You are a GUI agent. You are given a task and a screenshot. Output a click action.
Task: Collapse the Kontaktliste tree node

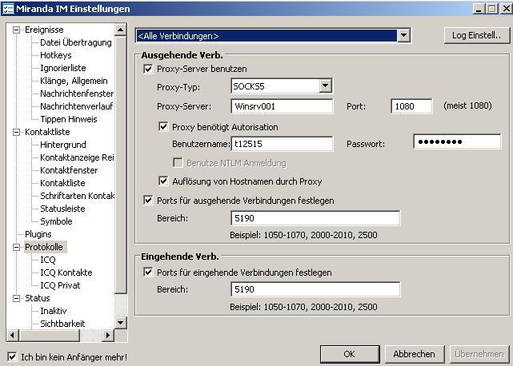[16, 133]
